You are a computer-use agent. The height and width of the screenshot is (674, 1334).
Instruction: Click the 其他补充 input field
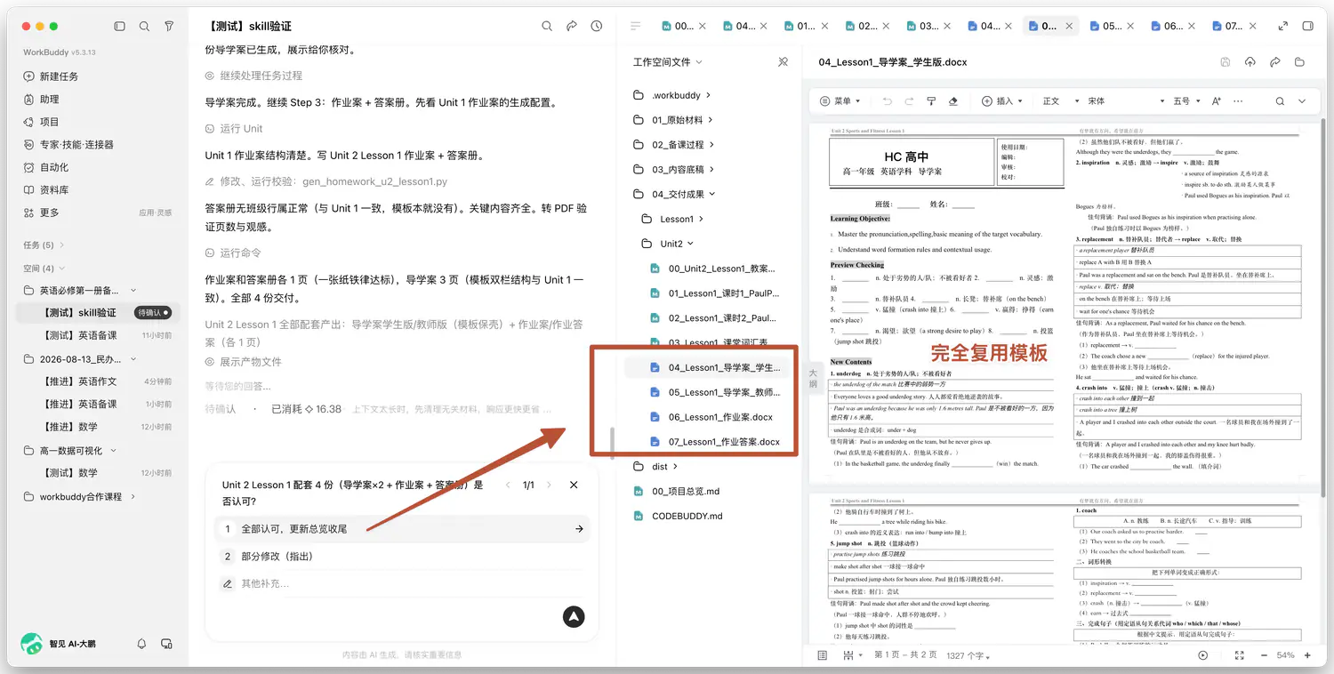point(400,584)
